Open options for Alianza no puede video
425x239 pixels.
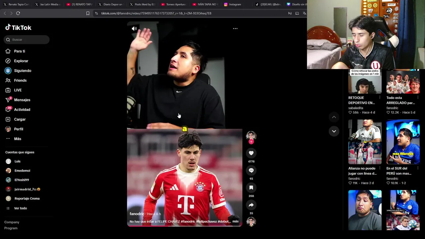(x=380, y=168)
